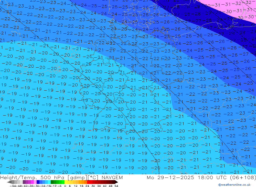Click the (06+108) forecast run label
The width and height of the screenshot is (256, 187).
click(x=242, y=178)
